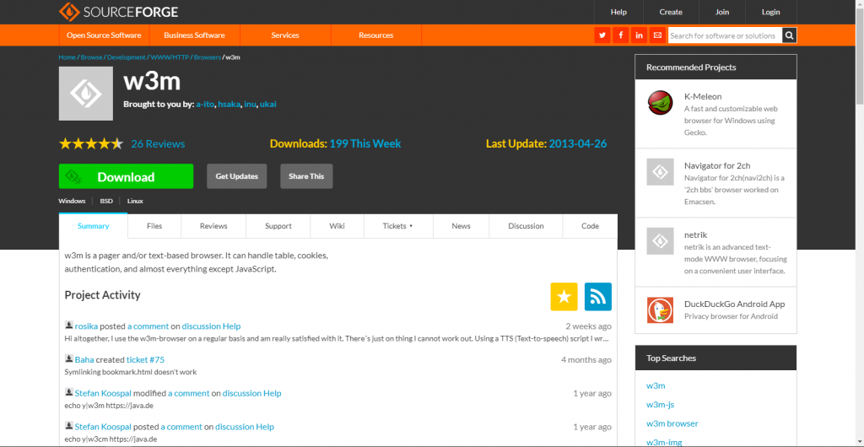Click the SourceForge logo

(x=119, y=12)
